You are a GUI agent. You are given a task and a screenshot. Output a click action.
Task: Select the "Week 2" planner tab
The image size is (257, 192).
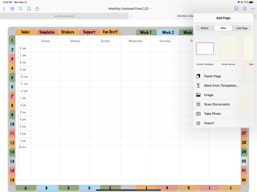(167, 32)
